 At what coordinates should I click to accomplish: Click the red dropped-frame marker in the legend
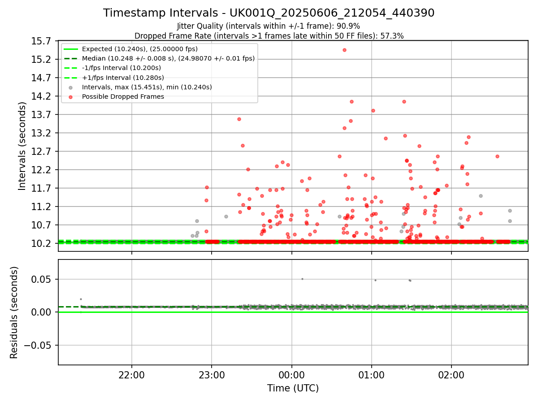coord(71,97)
